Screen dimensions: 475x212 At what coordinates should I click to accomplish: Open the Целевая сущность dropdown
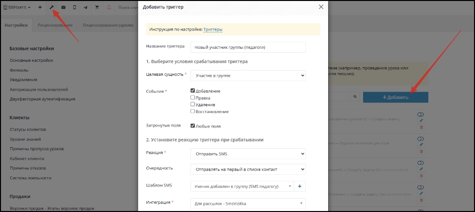tap(248, 75)
